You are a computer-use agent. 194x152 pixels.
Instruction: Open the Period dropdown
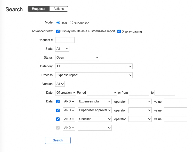tap(102, 93)
